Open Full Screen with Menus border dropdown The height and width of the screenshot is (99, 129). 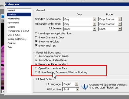click(x=110, y=24)
